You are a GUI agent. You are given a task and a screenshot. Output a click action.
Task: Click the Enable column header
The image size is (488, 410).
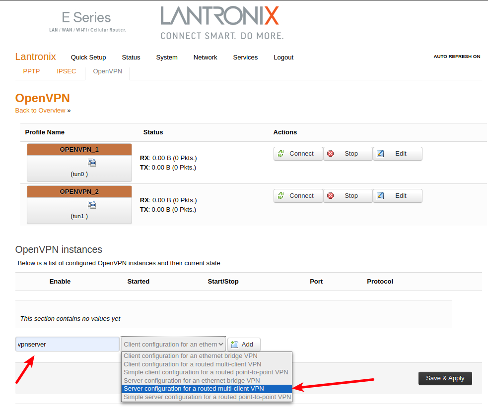point(60,281)
